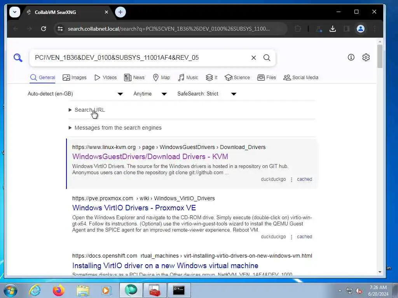Select the Music search tab

click(x=188, y=78)
